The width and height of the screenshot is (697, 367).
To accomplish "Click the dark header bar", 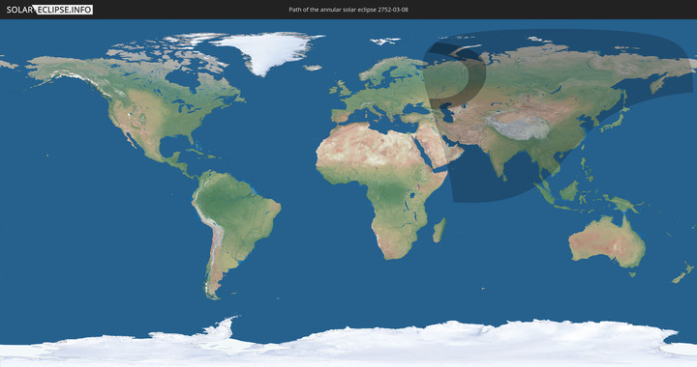I will (348, 10).
